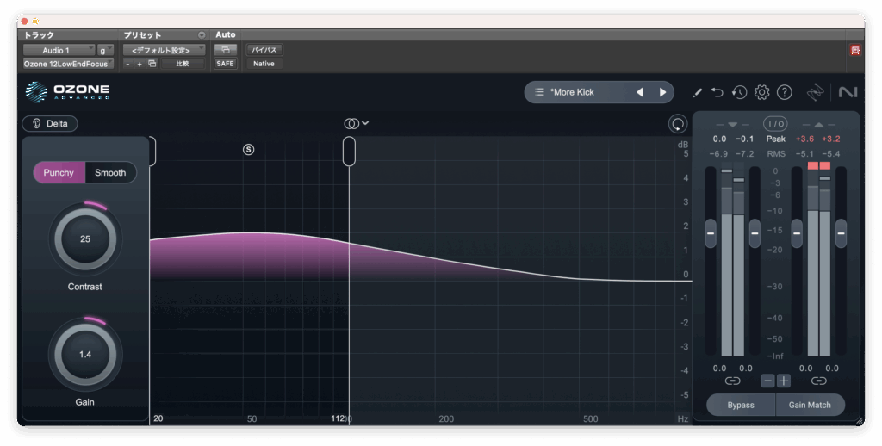The height and width of the screenshot is (446, 882).
Task: Open the Audio 1 track dropdown
Action: (58, 50)
